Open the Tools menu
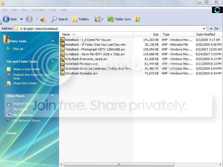This screenshot has height=167, width=223. pyautogui.click(x=53, y=10)
